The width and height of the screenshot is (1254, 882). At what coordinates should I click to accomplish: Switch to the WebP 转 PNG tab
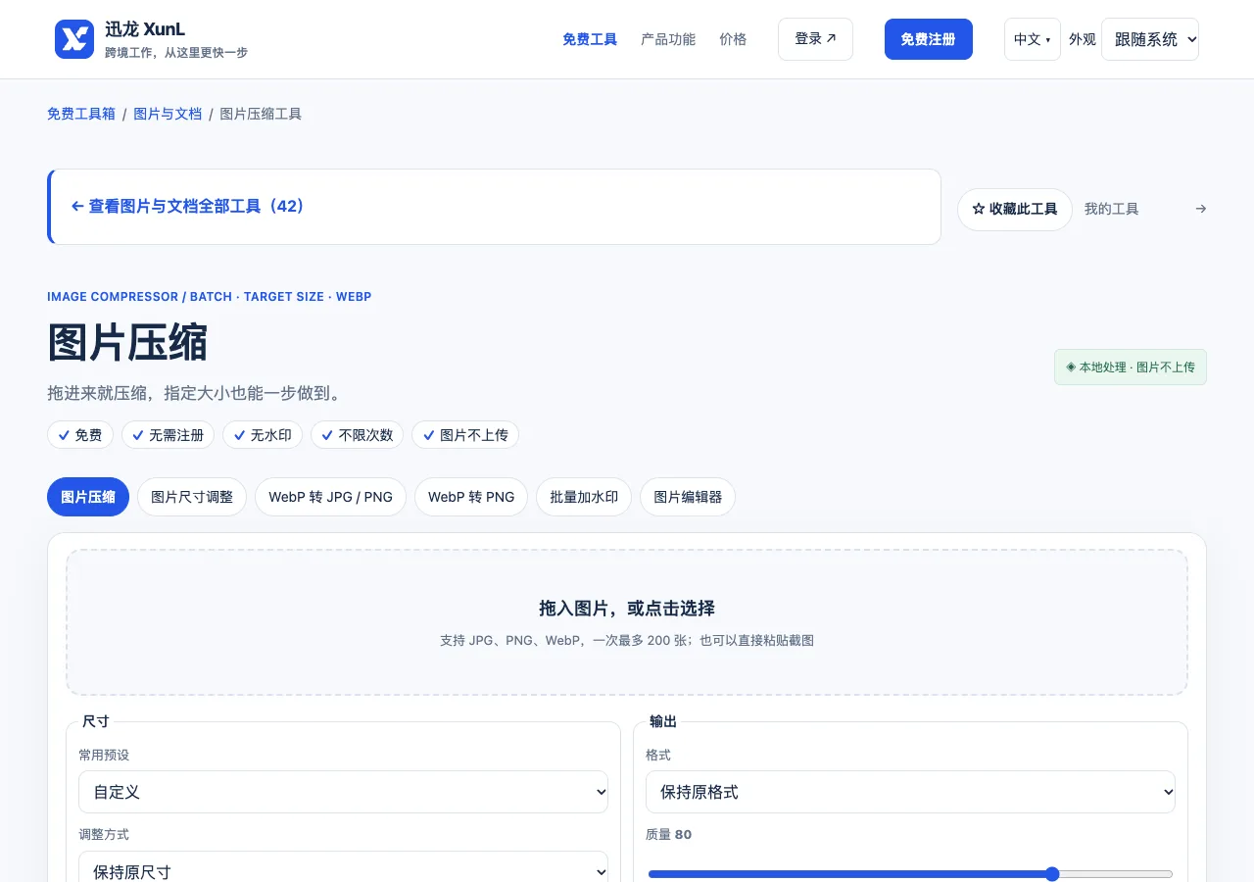click(471, 497)
